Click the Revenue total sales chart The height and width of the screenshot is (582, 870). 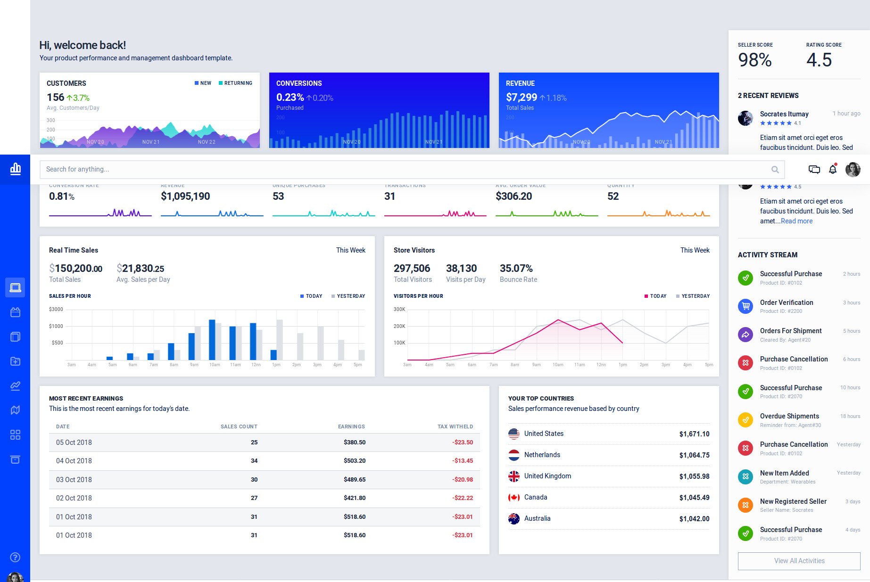click(x=609, y=129)
